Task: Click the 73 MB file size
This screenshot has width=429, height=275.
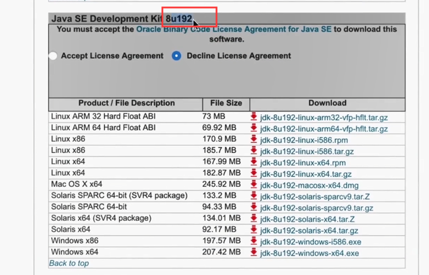Action: click(214, 116)
